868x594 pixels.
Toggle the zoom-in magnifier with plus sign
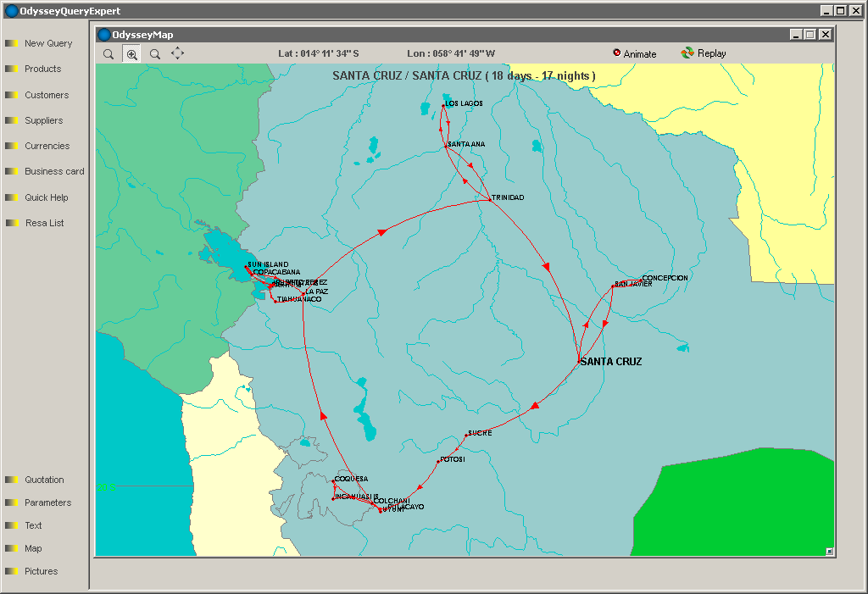point(131,53)
